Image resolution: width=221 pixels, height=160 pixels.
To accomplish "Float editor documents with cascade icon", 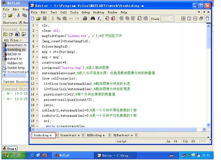I will 201,19.
